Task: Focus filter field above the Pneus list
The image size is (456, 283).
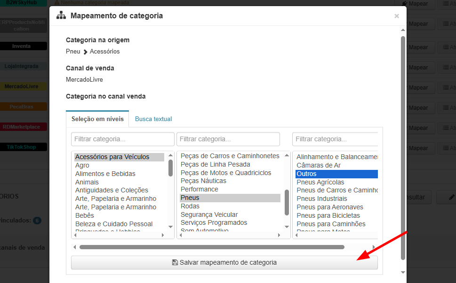Action: [228, 139]
